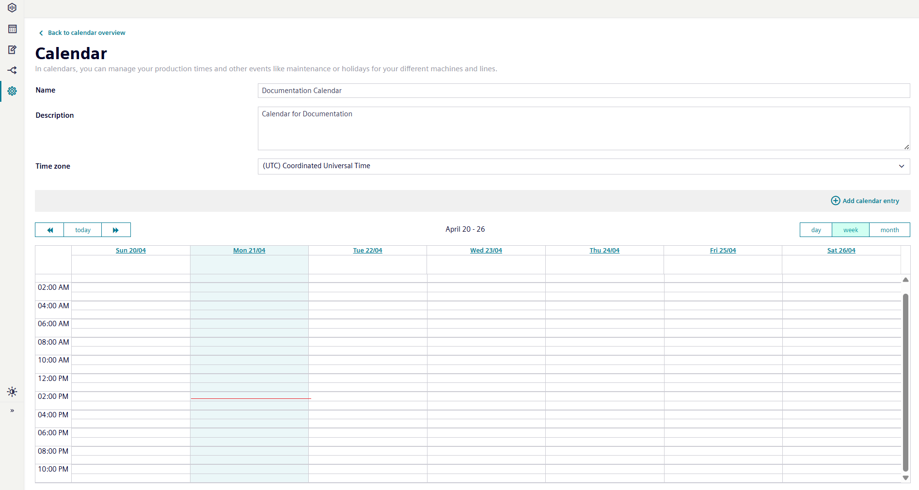Click the 02:00 AM time label

53,287
